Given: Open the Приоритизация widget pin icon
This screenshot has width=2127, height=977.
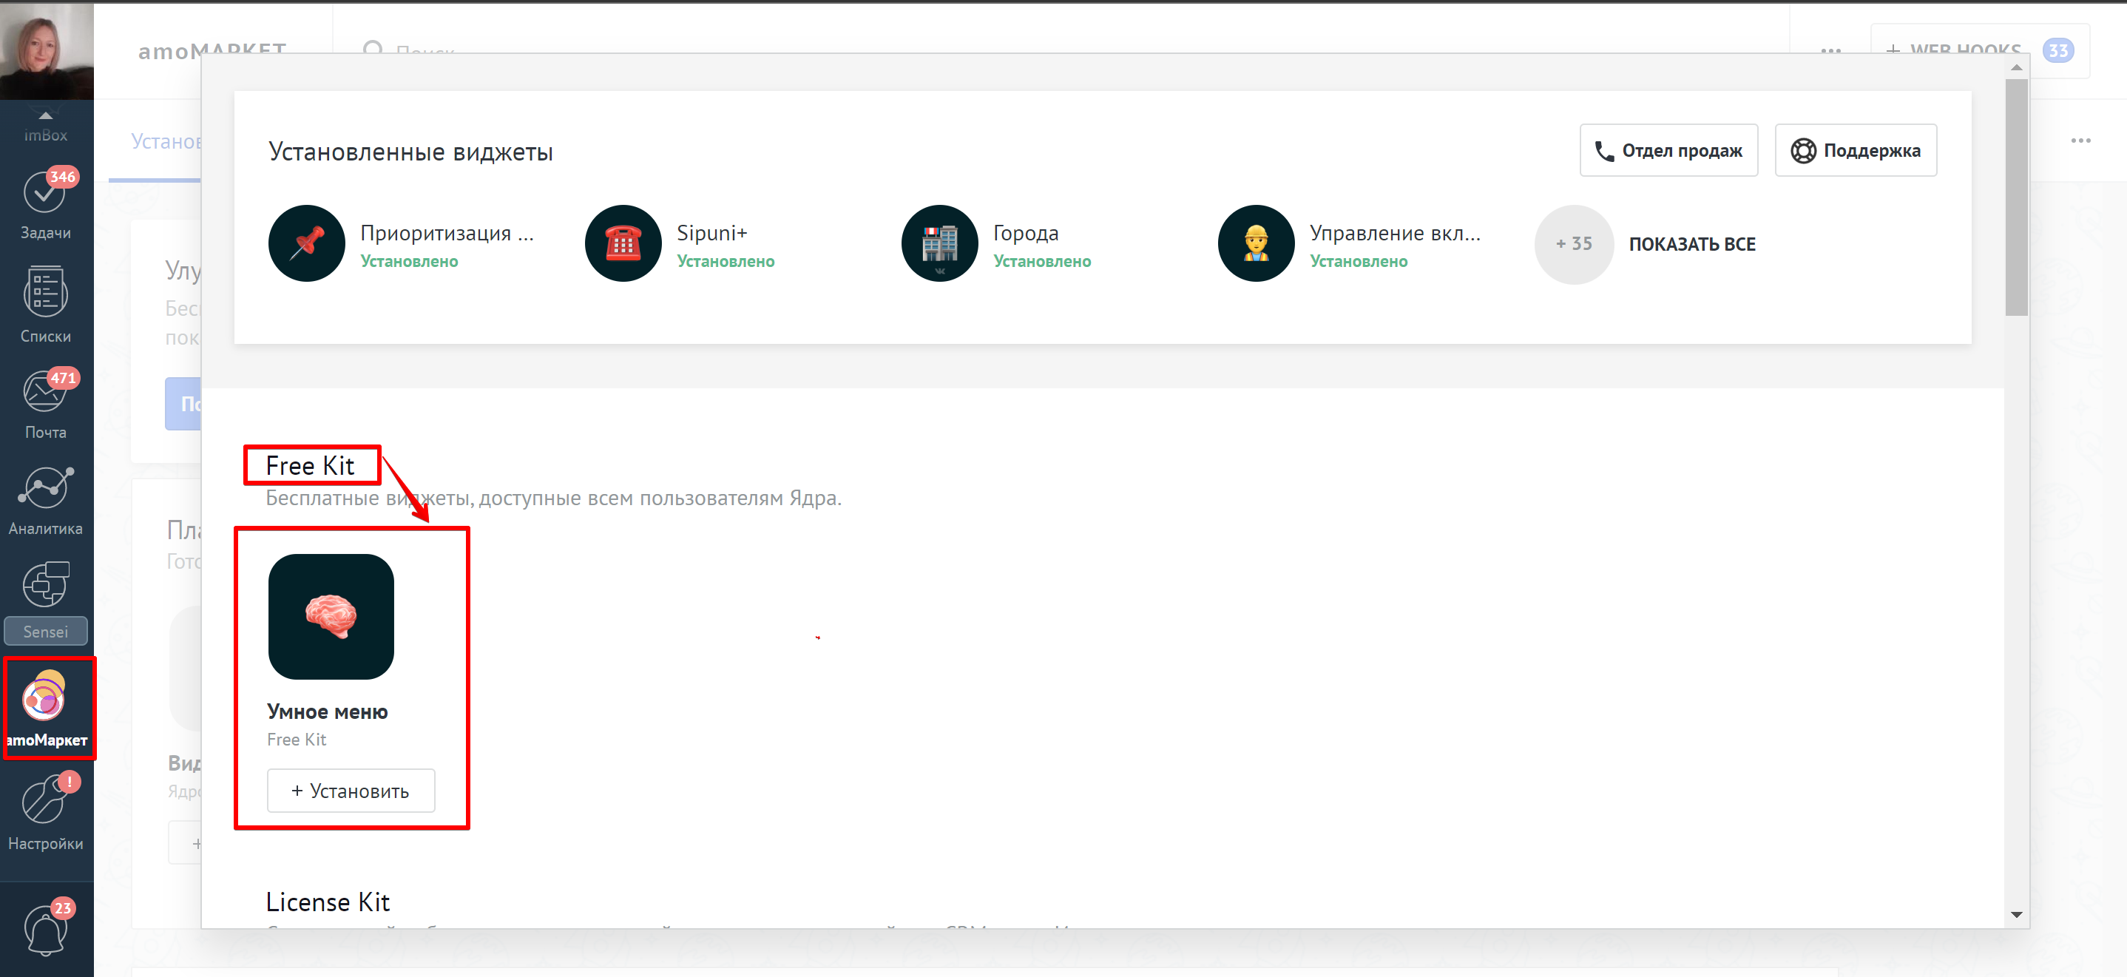Looking at the screenshot, I should [306, 243].
